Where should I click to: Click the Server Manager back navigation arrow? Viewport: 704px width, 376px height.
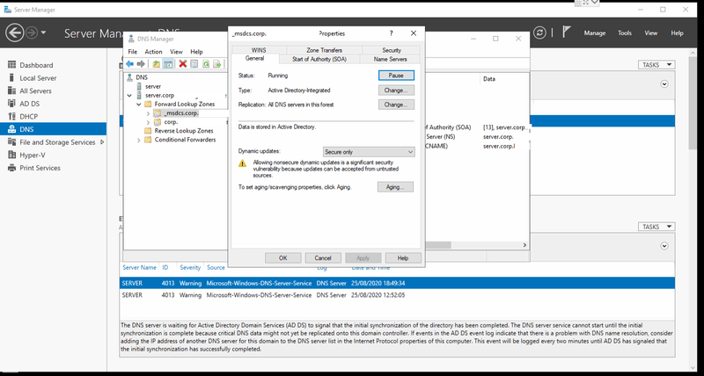(14, 33)
